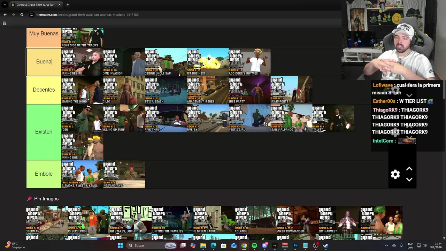This screenshot has height=251, width=446.
Task: Pick the Reuniting the Families thumbnail
Action: (x=172, y=220)
